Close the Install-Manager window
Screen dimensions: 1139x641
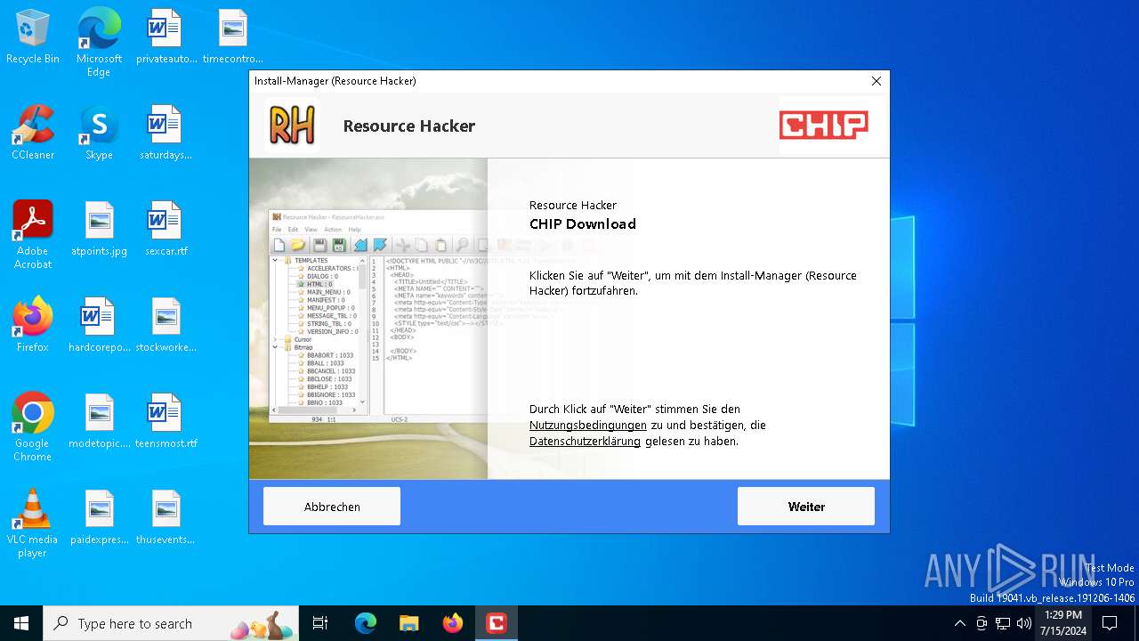[876, 81]
